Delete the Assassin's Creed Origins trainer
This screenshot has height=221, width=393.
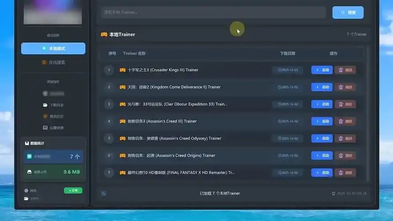345,156
